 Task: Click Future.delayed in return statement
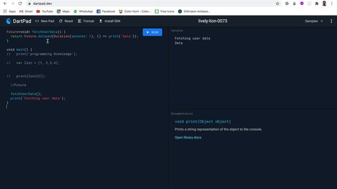pyautogui.click(x=38, y=36)
